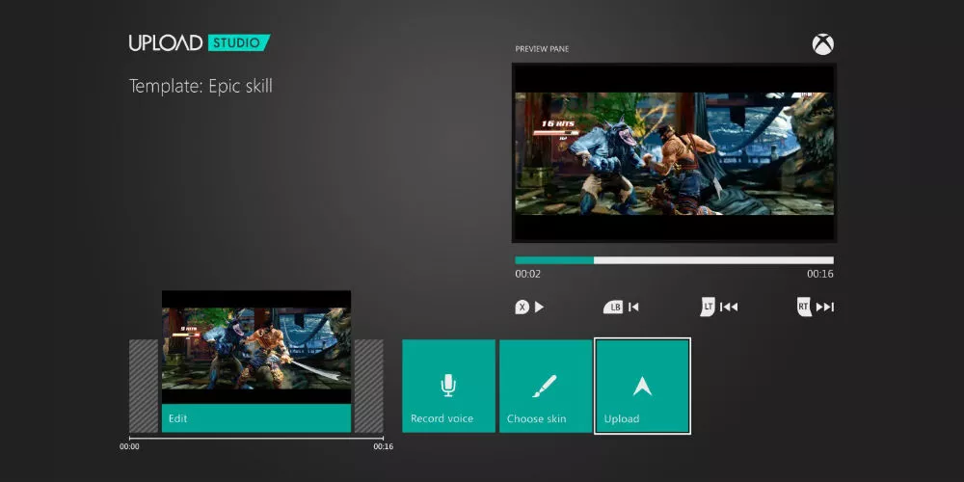Screen dimensions: 964x482
Task: Select the Upload tile
Action: point(642,387)
